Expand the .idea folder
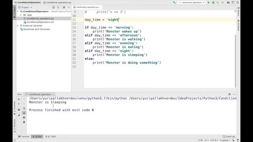The height and width of the screenshot is (142, 253). click(x=21, y=15)
